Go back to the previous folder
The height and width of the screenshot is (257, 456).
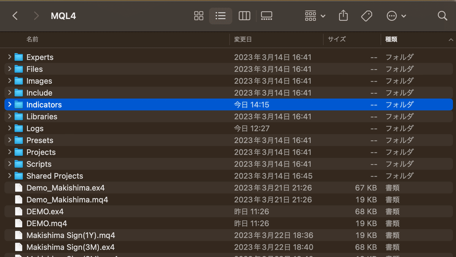(15, 16)
